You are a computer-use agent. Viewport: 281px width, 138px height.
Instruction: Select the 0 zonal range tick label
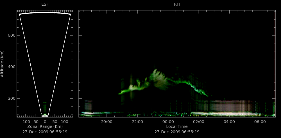coord(45,122)
